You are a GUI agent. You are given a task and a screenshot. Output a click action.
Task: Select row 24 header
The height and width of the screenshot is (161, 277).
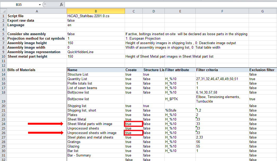[3, 124]
